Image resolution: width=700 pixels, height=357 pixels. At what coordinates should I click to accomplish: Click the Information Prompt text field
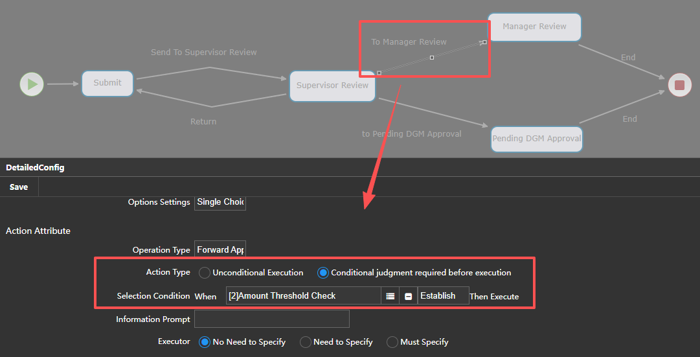pyautogui.click(x=271, y=319)
